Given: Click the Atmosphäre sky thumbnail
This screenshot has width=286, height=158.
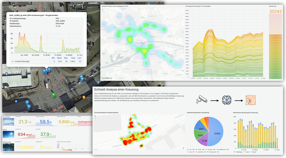Looking at the screenshot, I should (8, 122).
